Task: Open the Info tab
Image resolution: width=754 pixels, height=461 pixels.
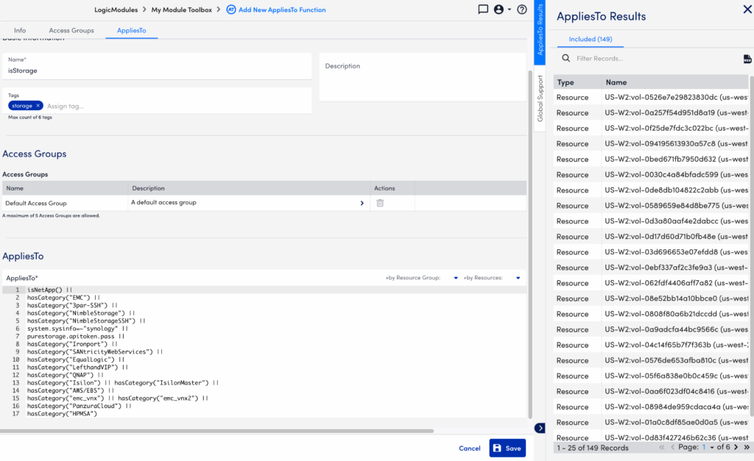Action: [x=20, y=30]
